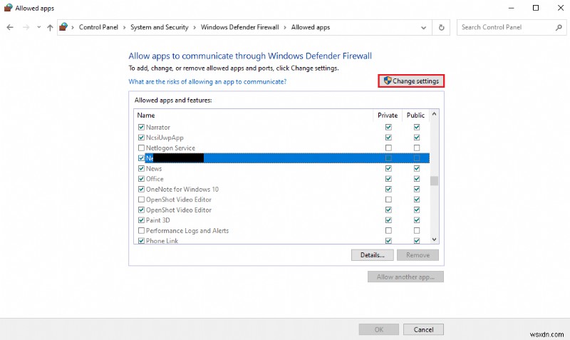Select OneNote for Windows 10 row text

click(x=182, y=190)
